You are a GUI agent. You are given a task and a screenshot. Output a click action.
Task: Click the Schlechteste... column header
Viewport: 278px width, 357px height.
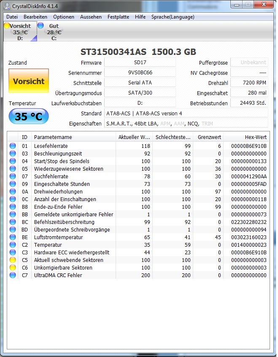tap(173, 137)
